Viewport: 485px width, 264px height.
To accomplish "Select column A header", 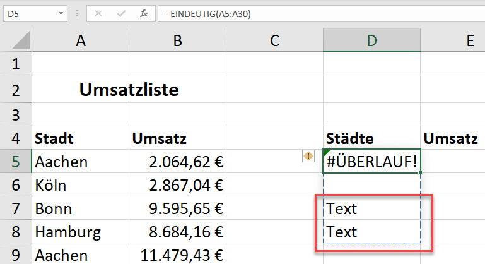I will click(x=80, y=40).
